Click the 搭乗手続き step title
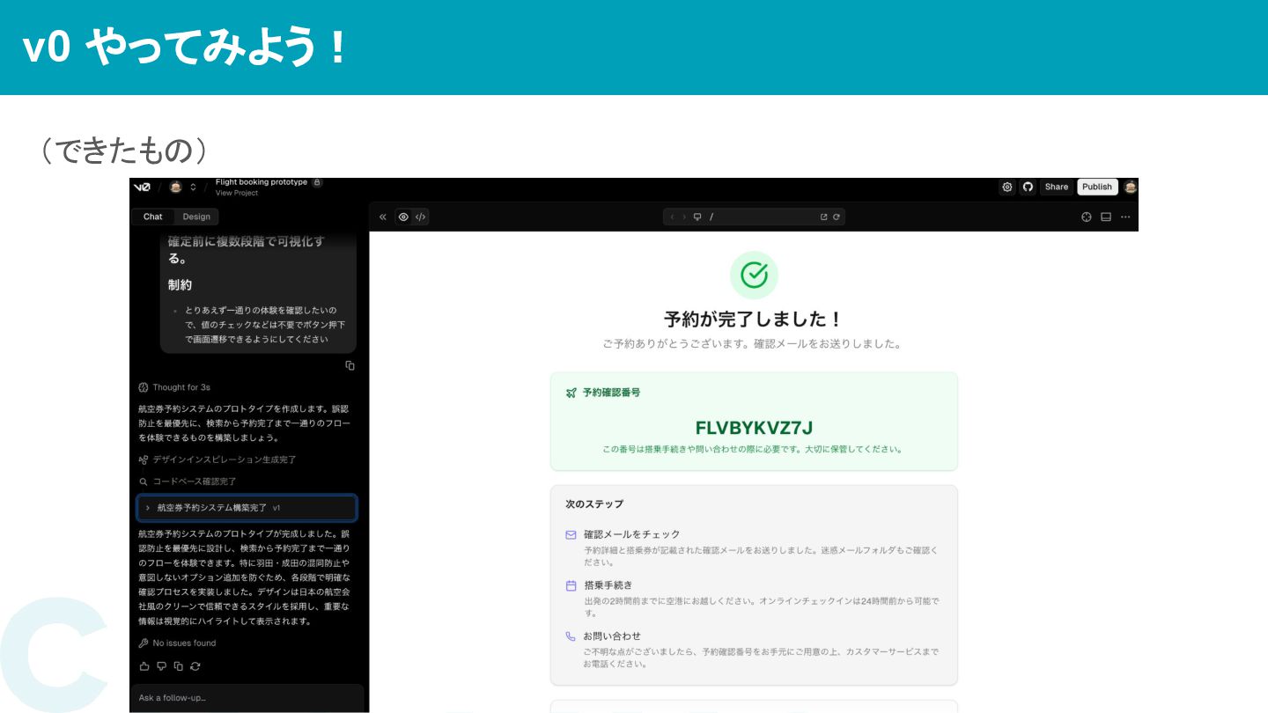 608,585
